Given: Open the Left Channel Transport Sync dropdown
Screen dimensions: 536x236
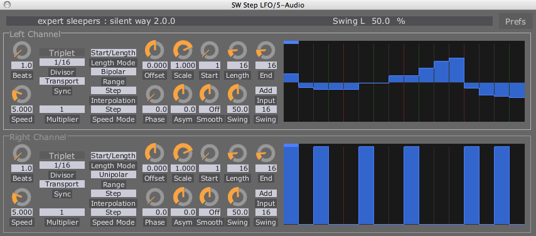Looking at the screenshot, I should (x=62, y=81).
